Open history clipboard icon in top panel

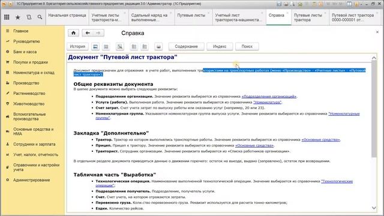click(29, 17)
